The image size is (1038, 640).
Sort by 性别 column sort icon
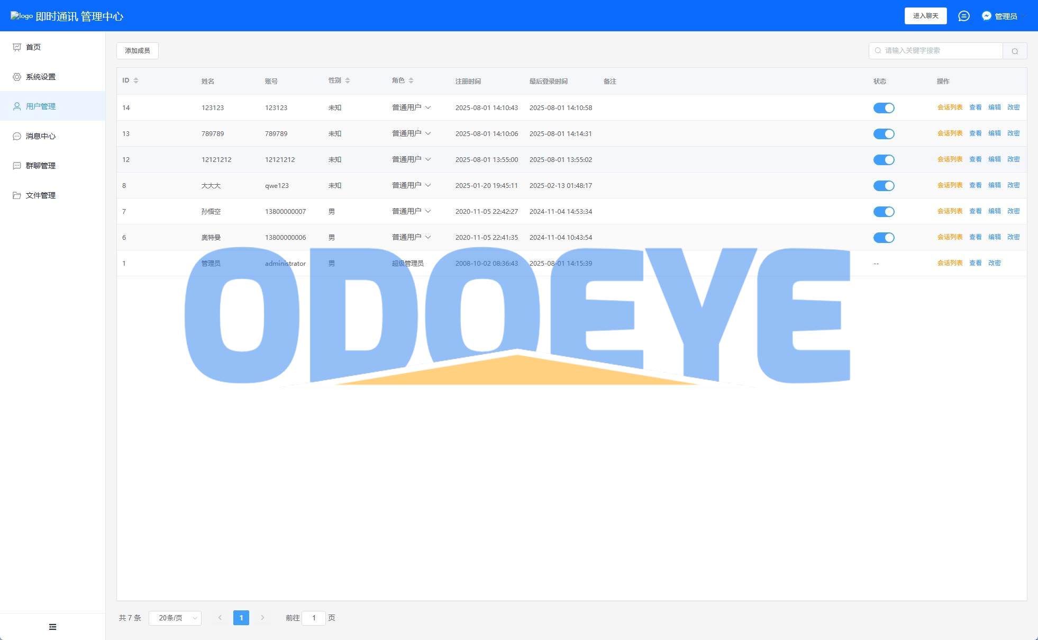coord(348,80)
